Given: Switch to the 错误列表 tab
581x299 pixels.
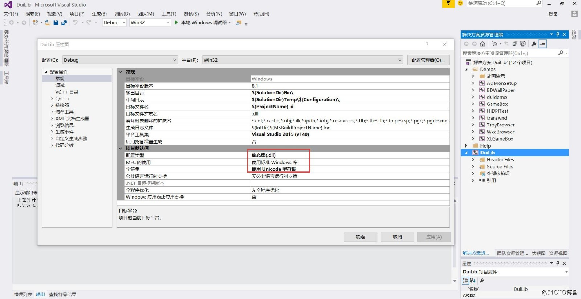Looking at the screenshot, I should (x=23, y=295).
